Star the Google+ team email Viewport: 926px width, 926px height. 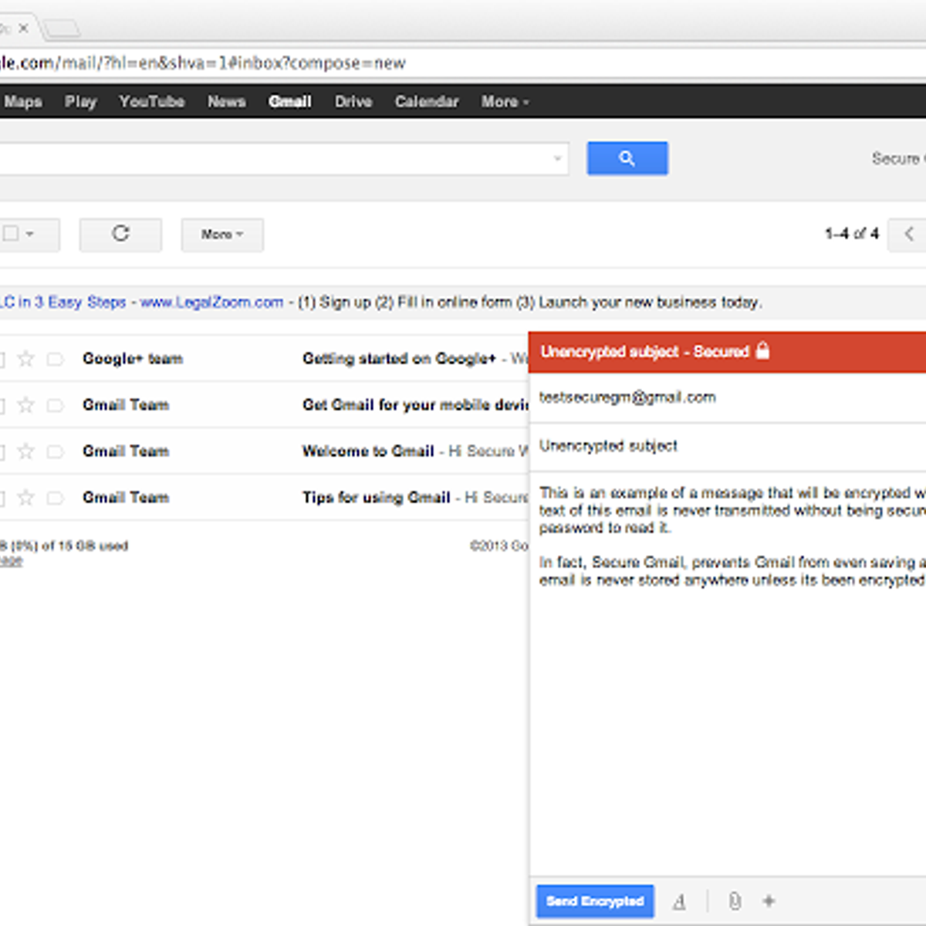point(26,358)
